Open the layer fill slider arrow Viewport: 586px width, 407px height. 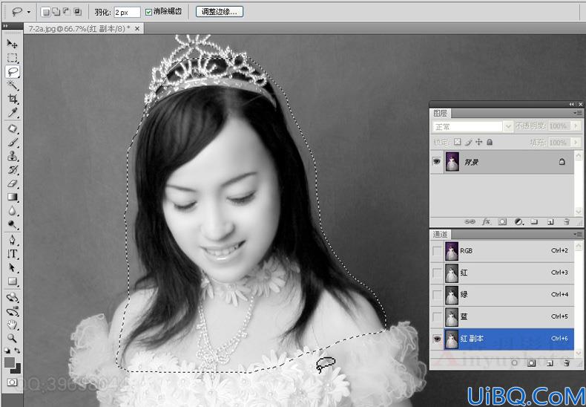pos(576,143)
